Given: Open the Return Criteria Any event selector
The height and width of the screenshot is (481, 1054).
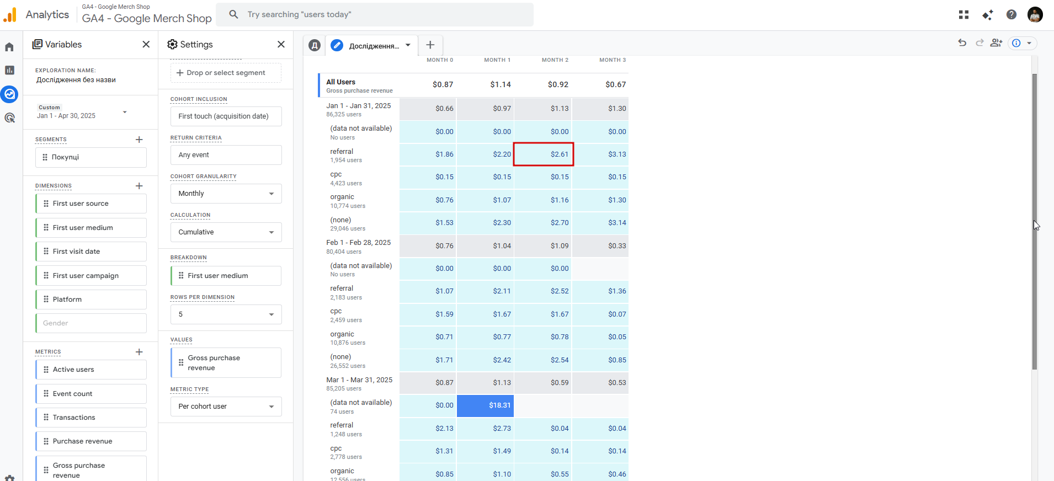Looking at the screenshot, I should (226, 155).
